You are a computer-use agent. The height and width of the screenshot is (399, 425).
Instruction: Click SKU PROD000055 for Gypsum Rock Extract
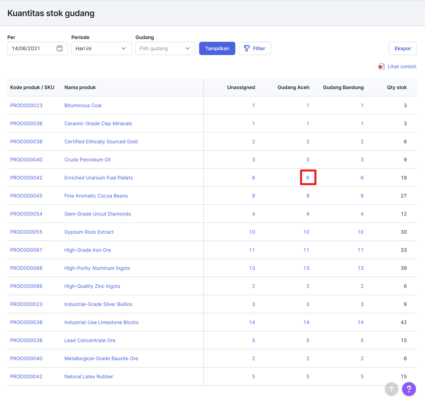[26, 232]
